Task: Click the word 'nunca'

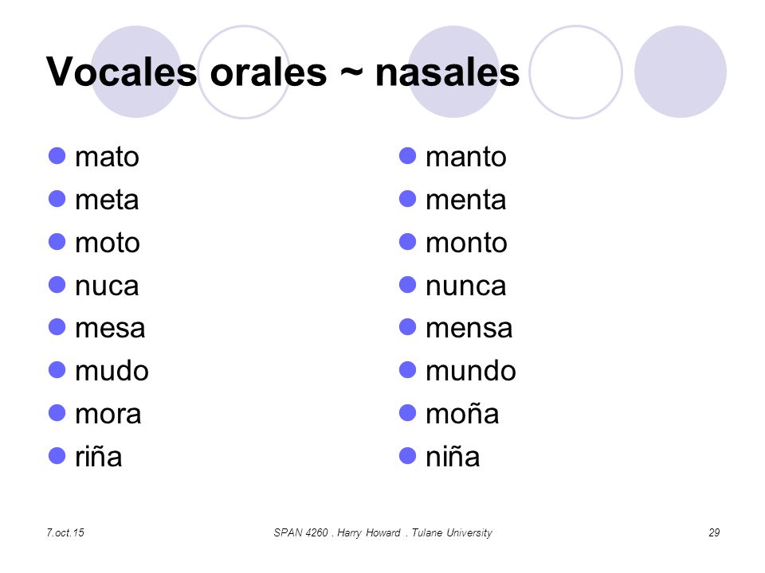Action: (x=466, y=286)
